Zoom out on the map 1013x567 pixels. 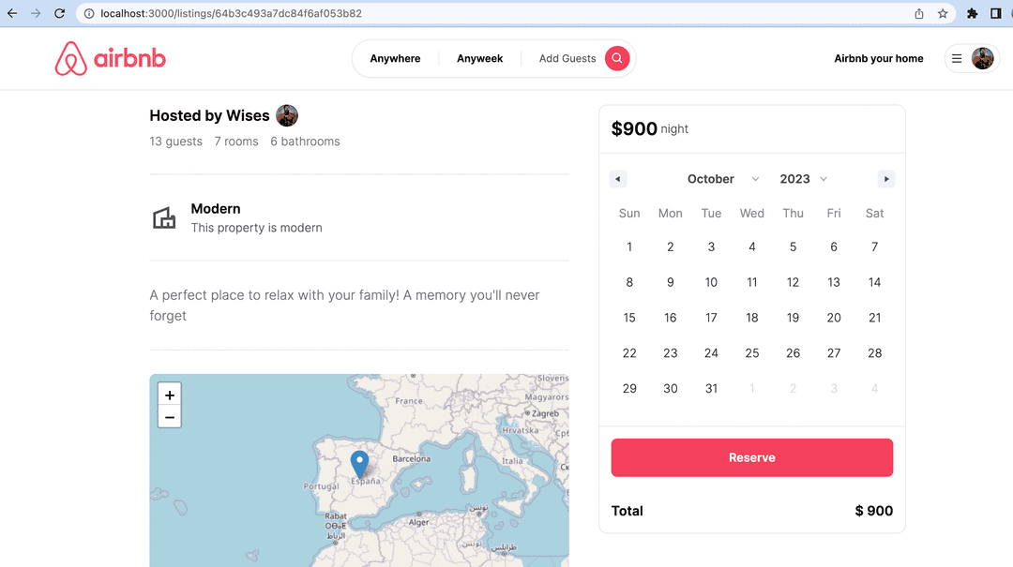[170, 417]
